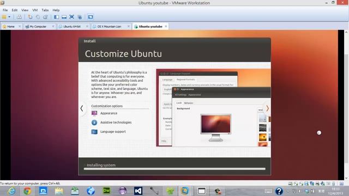Click the hard disk device status icon
This screenshot has height=196, width=349.
(x=290, y=183)
